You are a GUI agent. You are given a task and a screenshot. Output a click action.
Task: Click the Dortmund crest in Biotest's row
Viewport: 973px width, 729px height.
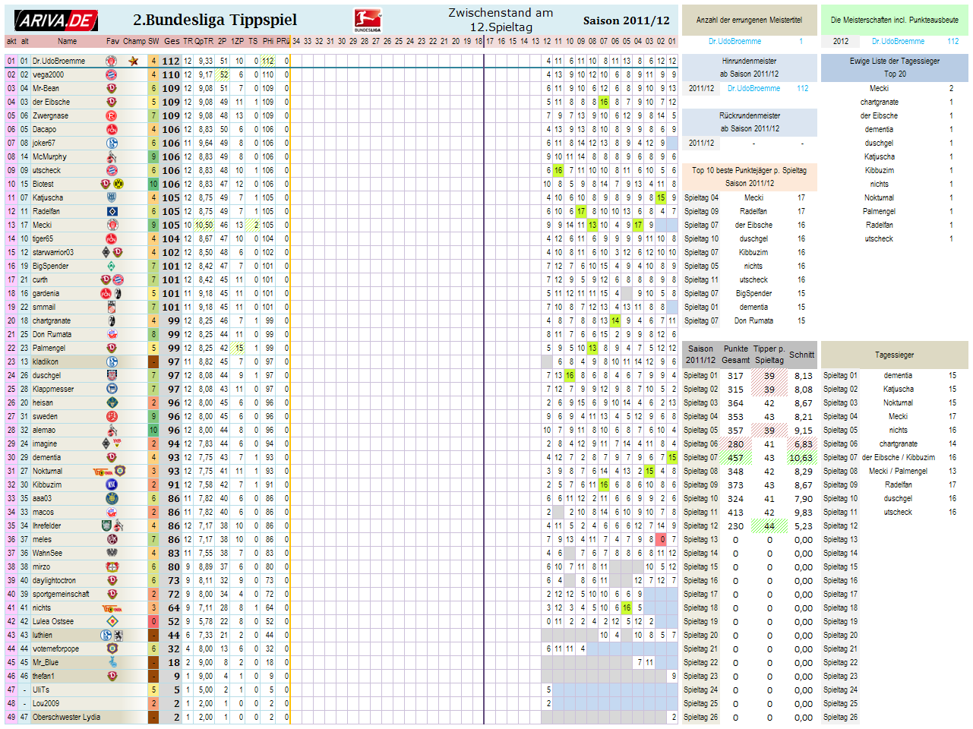(x=118, y=184)
